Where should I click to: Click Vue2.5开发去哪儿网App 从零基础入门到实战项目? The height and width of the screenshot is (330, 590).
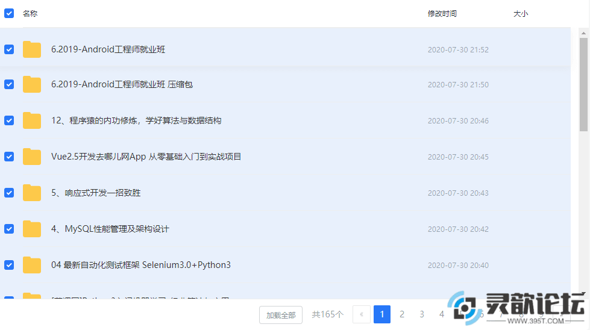tap(146, 157)
